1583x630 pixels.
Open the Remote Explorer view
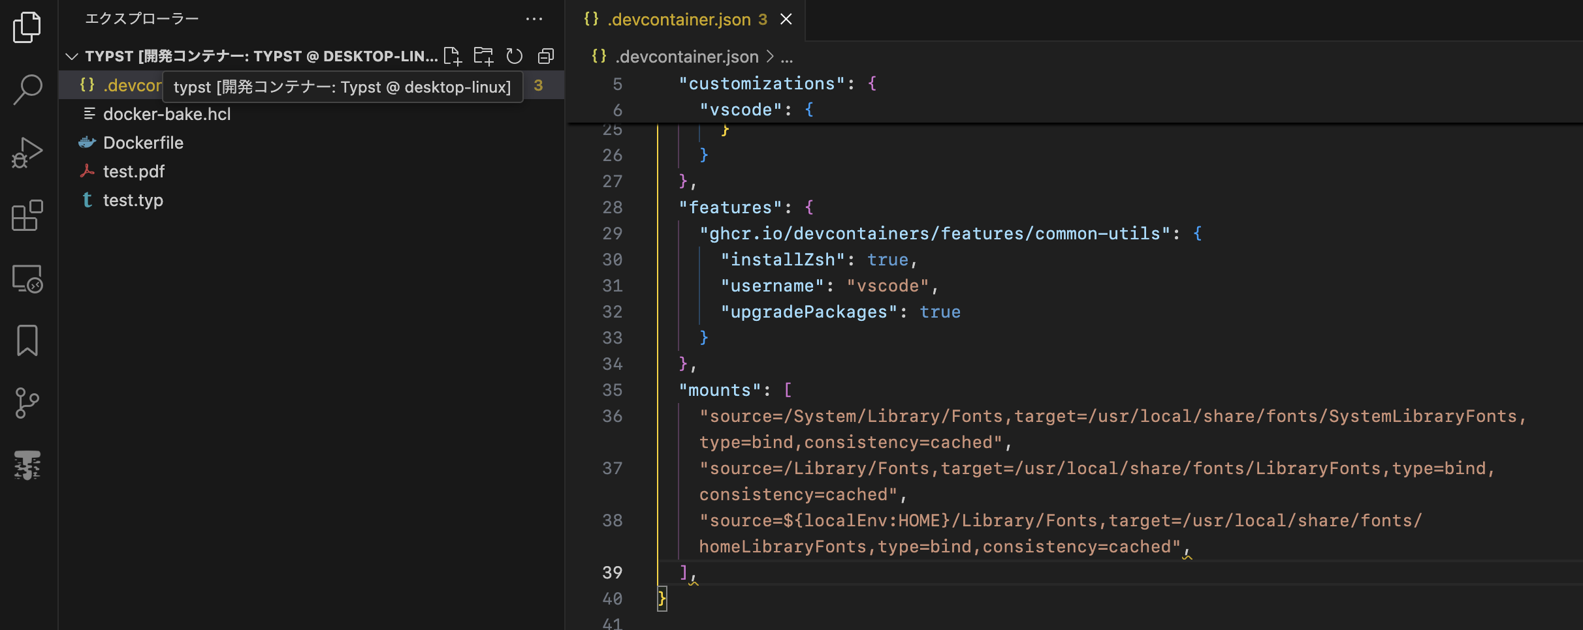click(x=27, y=278)
